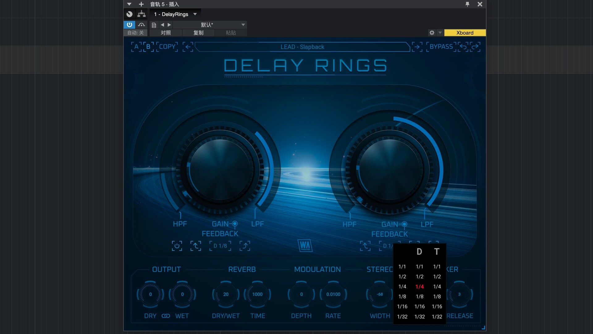Open the preset file icon

pyautogui.click(x=154, y=25)
